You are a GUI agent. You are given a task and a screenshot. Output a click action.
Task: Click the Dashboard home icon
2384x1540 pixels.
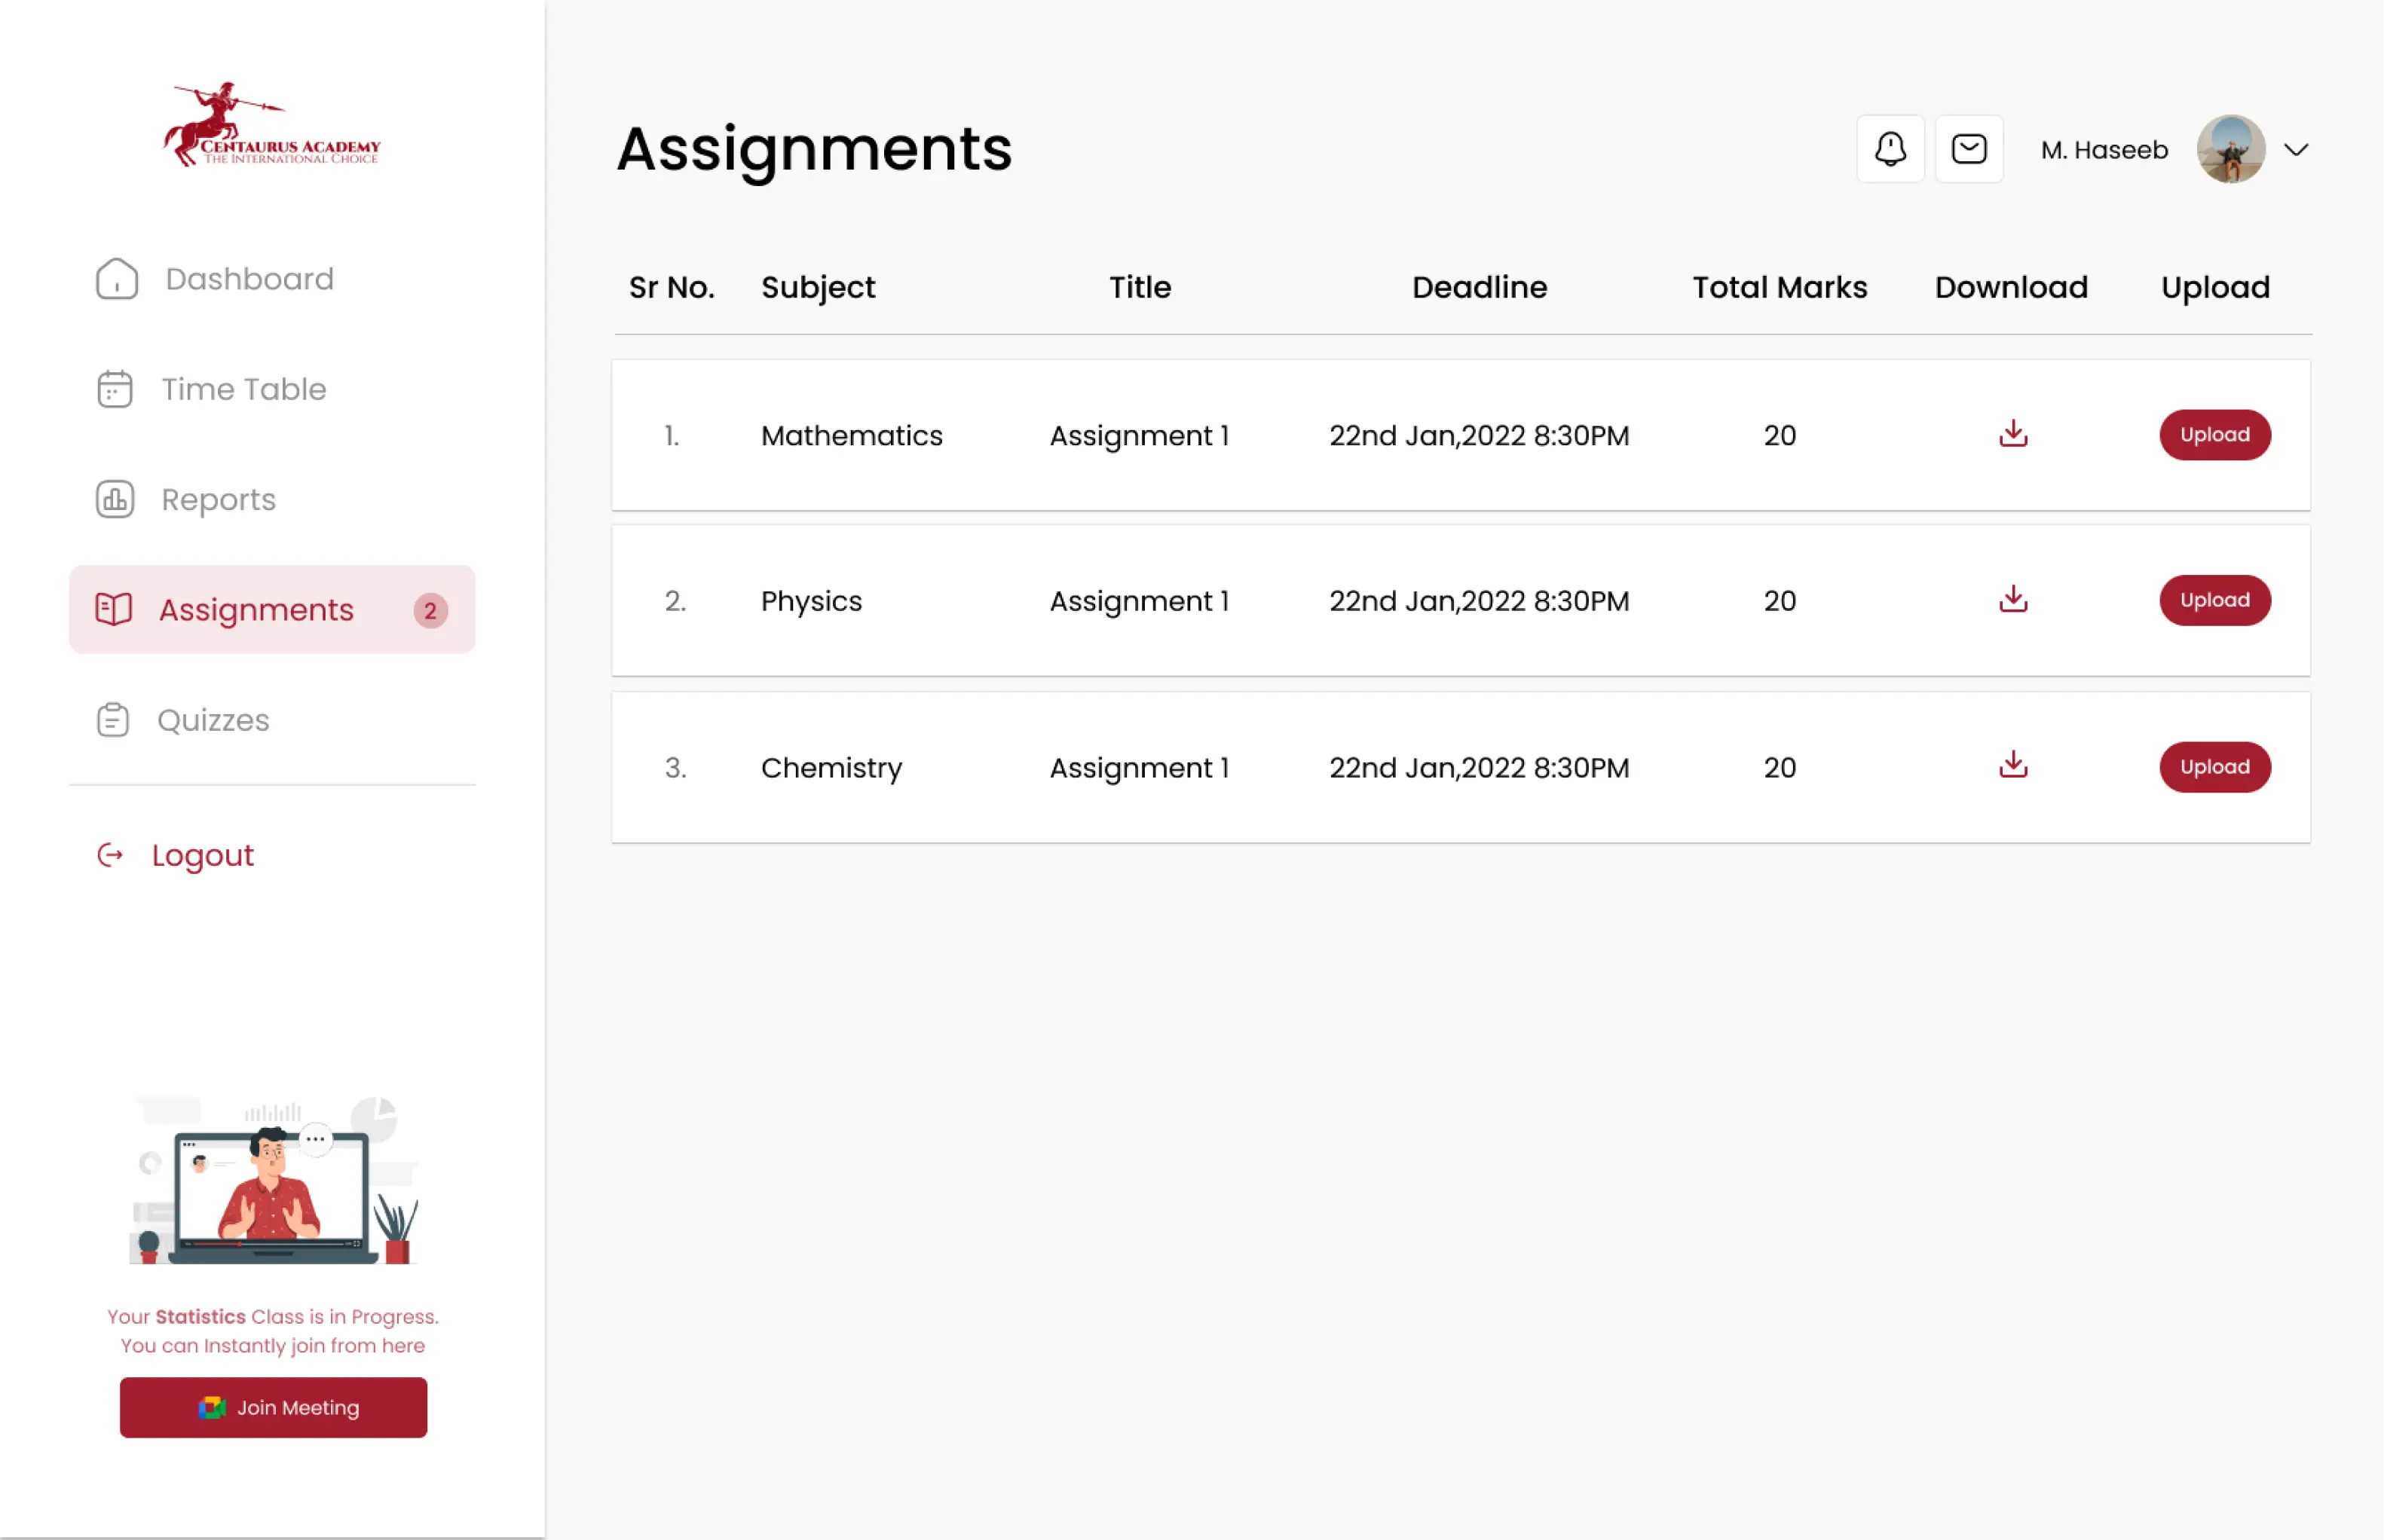pos(117,279)
